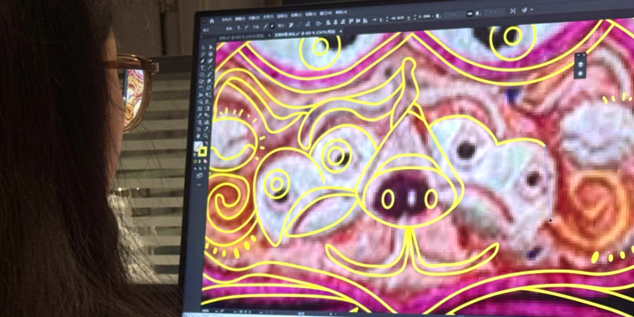This screenshot has width=634, height=317.
Task: Activate the Zoom magnifier tool
Action: [x=206, y=135]
